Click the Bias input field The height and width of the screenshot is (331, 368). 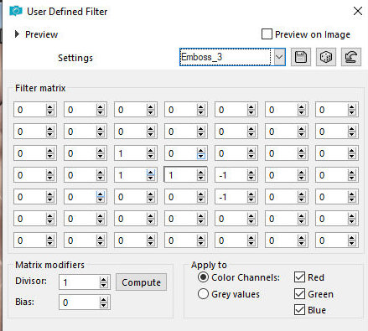point(80,303)
